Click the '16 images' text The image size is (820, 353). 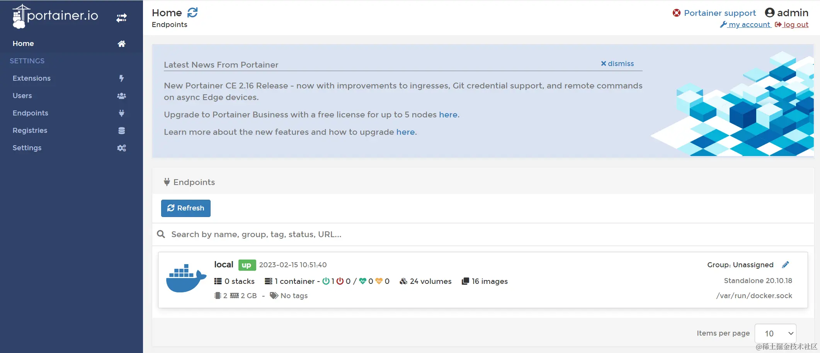point(490,281)
